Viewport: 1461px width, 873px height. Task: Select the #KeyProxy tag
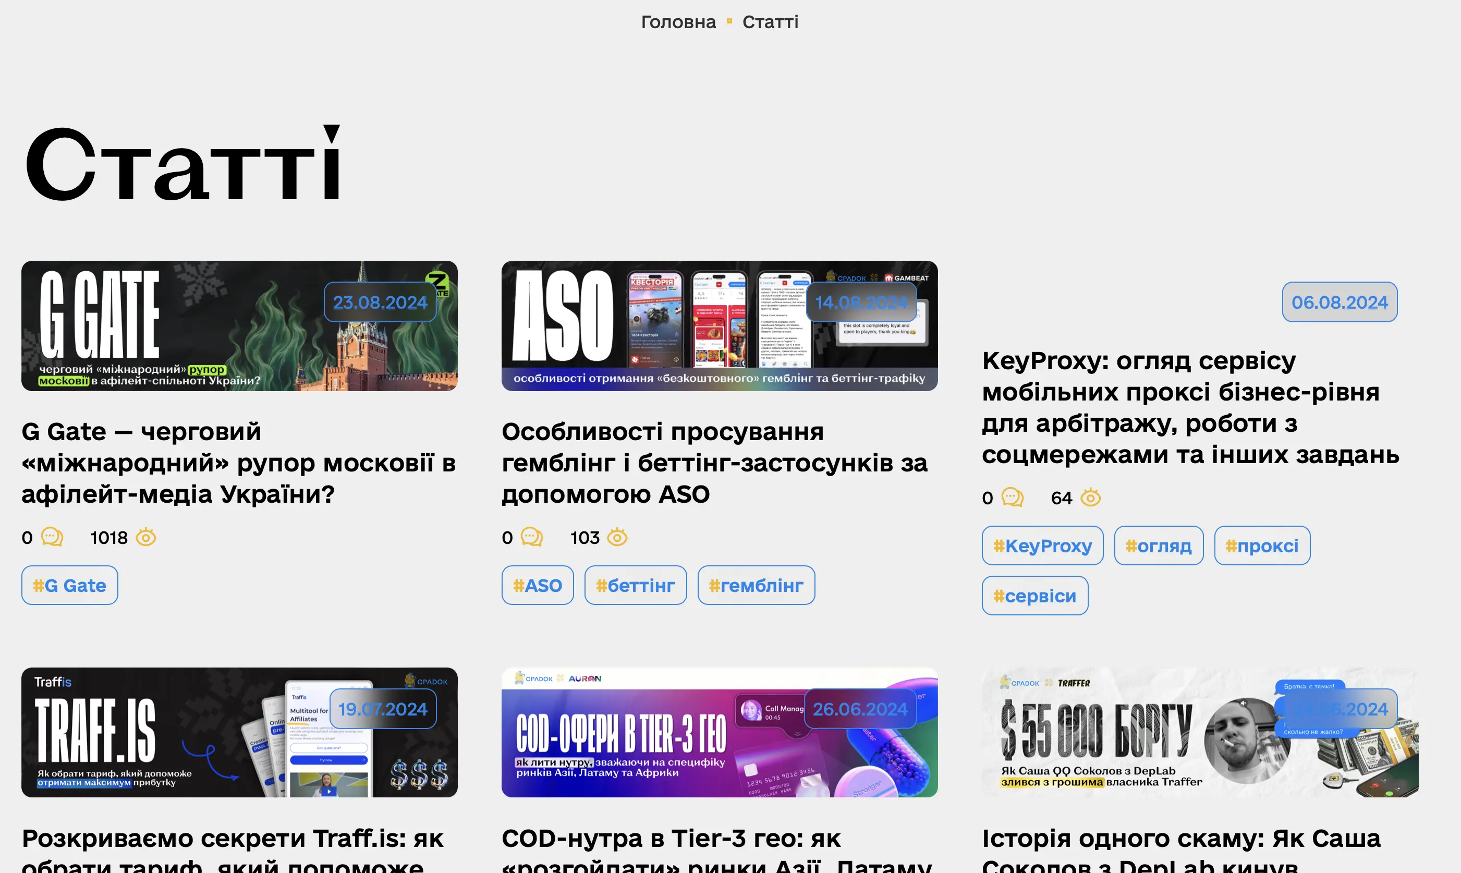[x=1042, y=546]
